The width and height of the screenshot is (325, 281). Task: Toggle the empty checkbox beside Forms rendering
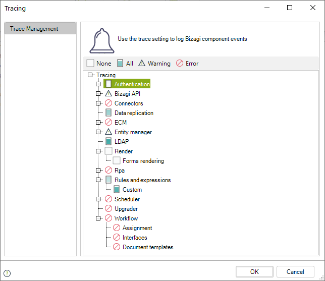tap(117, 160)
